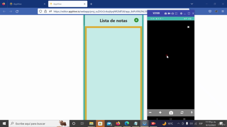Open File Explorer from the taskbar
The height and width of the screenshot is (127, 227).
(x=91, y=123)
